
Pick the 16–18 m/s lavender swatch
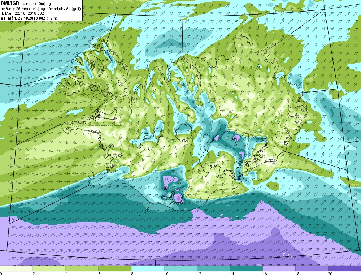point(279,268)
